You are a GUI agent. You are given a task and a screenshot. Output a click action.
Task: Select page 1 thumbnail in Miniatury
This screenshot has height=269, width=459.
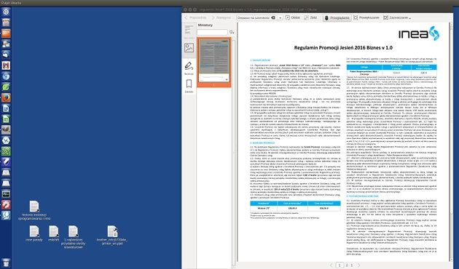tap(214, 63)
